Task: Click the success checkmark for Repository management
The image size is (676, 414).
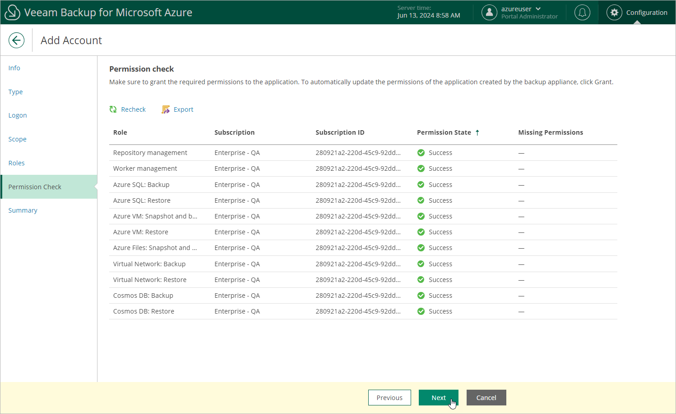Action: tap(421, 153)
